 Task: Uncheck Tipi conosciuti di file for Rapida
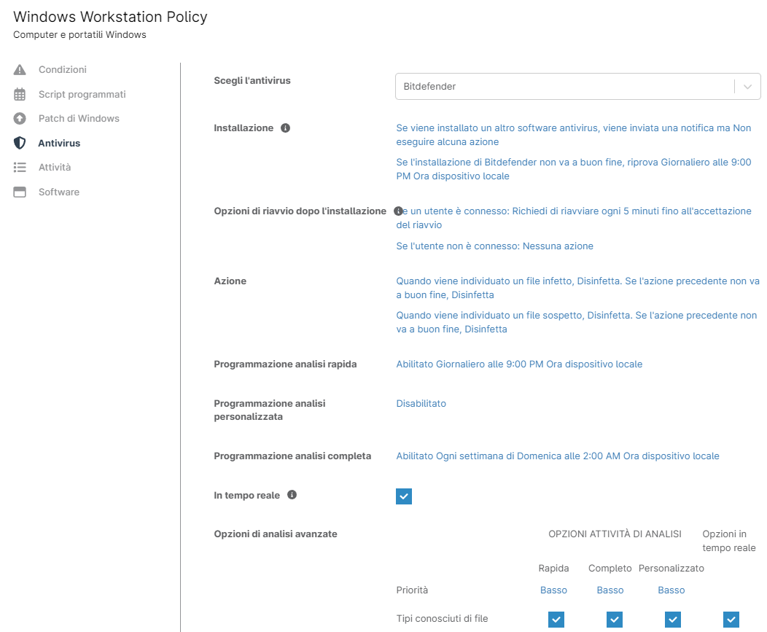click(x=556, y=619)
